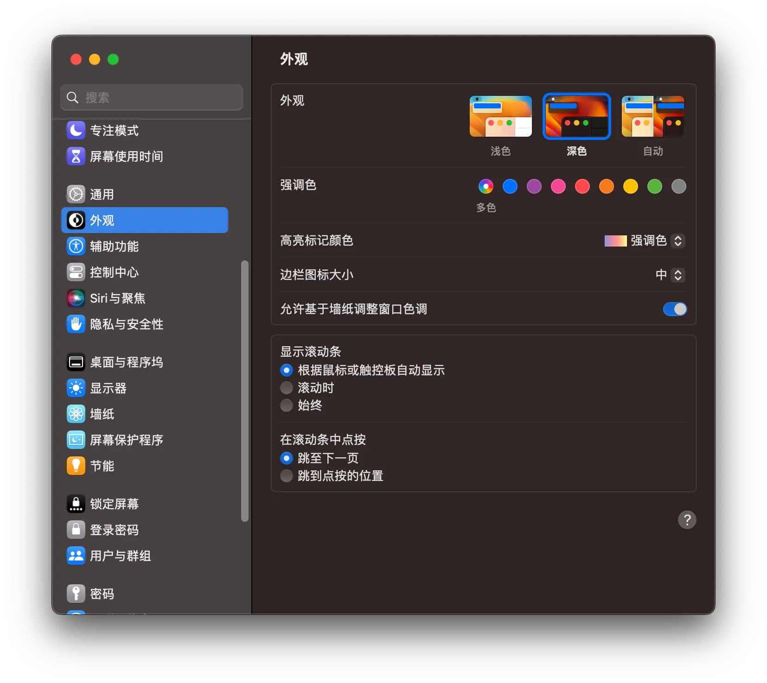The image size is (767, 683).
Task: Pick the graphite accent color
Action: click(679, 186)
